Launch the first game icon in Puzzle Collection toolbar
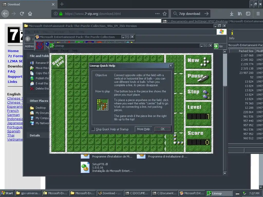This screenshot has width=263, height=197. 40,45
